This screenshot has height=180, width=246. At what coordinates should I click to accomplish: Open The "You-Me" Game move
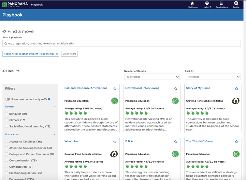(200, 141)
